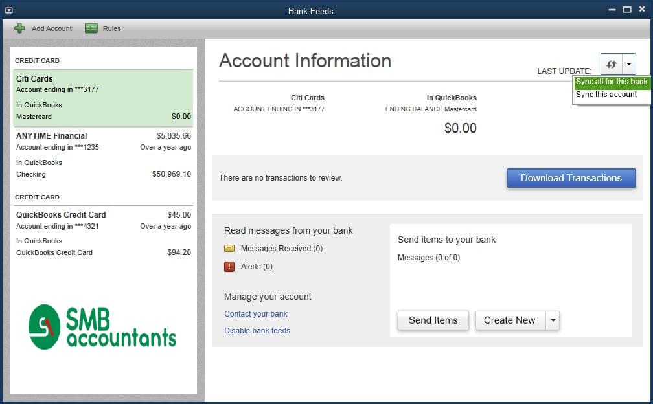This screenshot has width=653, height=404.
Task: Click the red Alerts icon
Action: pos(229,267)
